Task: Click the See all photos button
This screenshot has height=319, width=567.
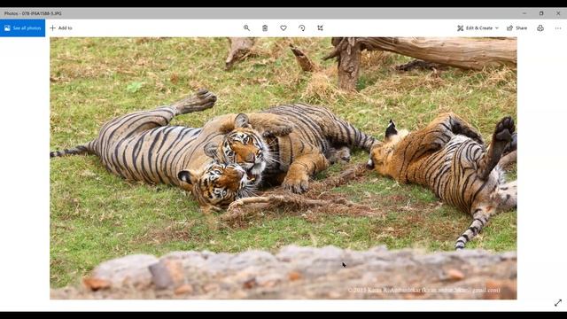Action: coord(23,27)
